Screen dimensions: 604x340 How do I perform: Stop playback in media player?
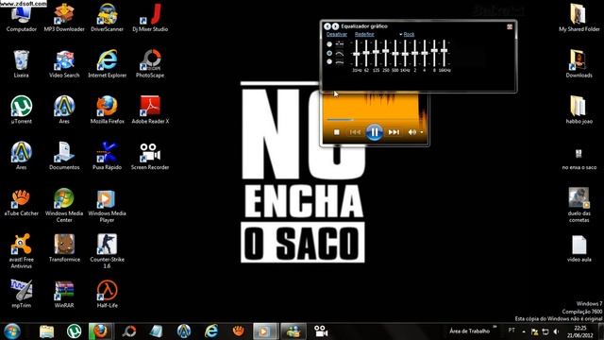coord(337,132)
